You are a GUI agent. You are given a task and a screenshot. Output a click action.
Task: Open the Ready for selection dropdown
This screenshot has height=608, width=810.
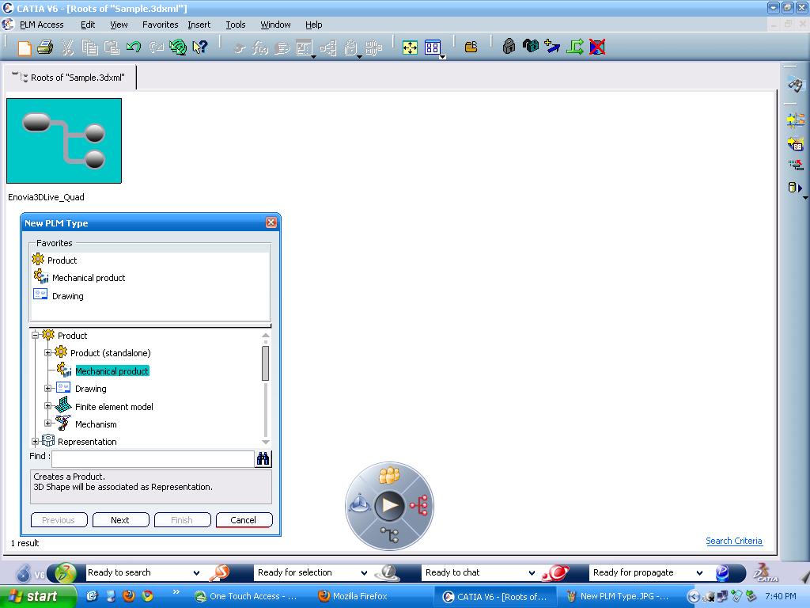click(x=364, y=573)
